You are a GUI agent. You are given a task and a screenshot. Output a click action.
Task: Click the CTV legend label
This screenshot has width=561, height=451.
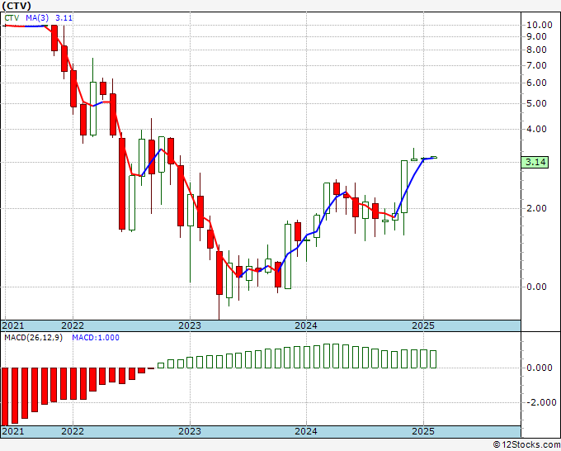pos(12,18)
